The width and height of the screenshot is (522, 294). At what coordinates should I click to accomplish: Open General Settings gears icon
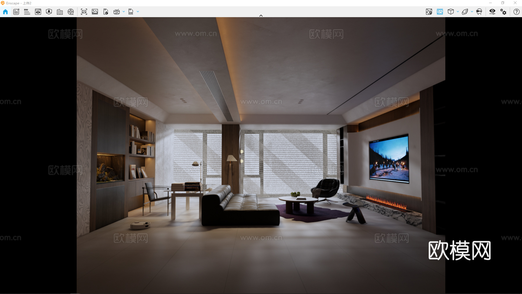(x=503, y=12)
